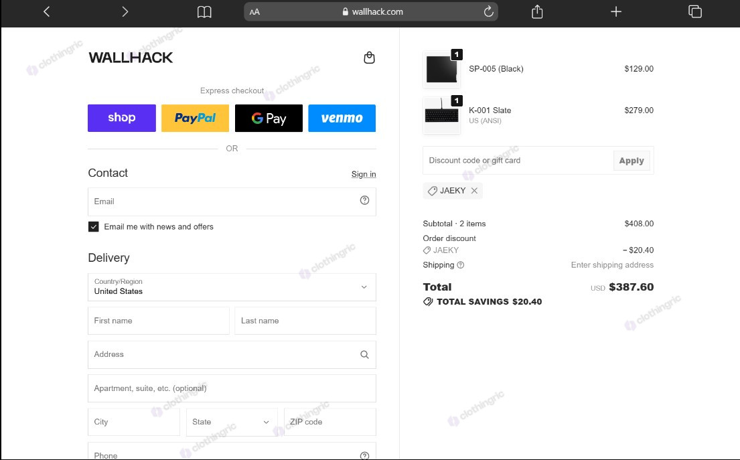Viewport: 740px width, 460px height.
Task: Check out with Venmo
Action: point(342,118)
